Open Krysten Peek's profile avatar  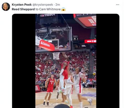[6, 7]
